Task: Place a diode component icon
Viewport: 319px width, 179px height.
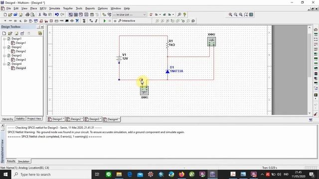Action: [15, 21]
